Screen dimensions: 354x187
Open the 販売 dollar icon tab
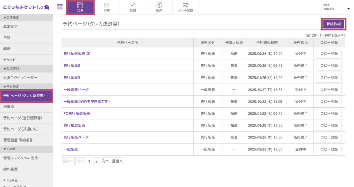(x=159, y=7)
